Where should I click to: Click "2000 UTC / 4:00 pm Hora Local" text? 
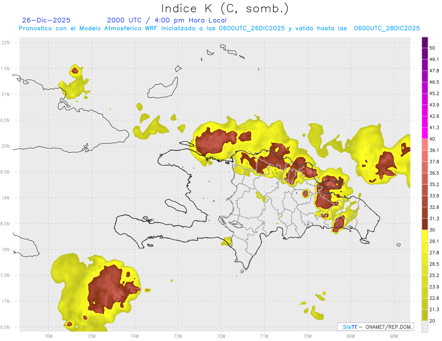pyautogui.click(x=167, y=20)
